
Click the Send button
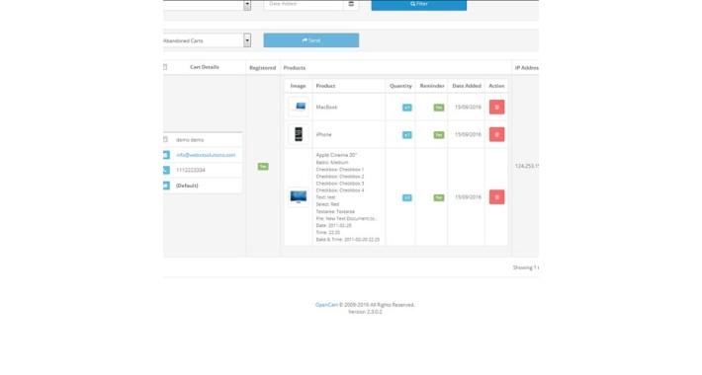[x=311, y=40]
